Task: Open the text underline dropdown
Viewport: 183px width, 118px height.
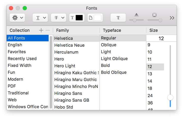Action: [x=40, y=18]
